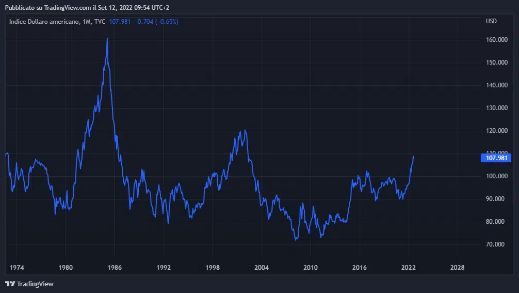Click the −0.704 (−0.65%) change value
The image size is (519, 293).
pyautogui.click(x=156, y=22)
